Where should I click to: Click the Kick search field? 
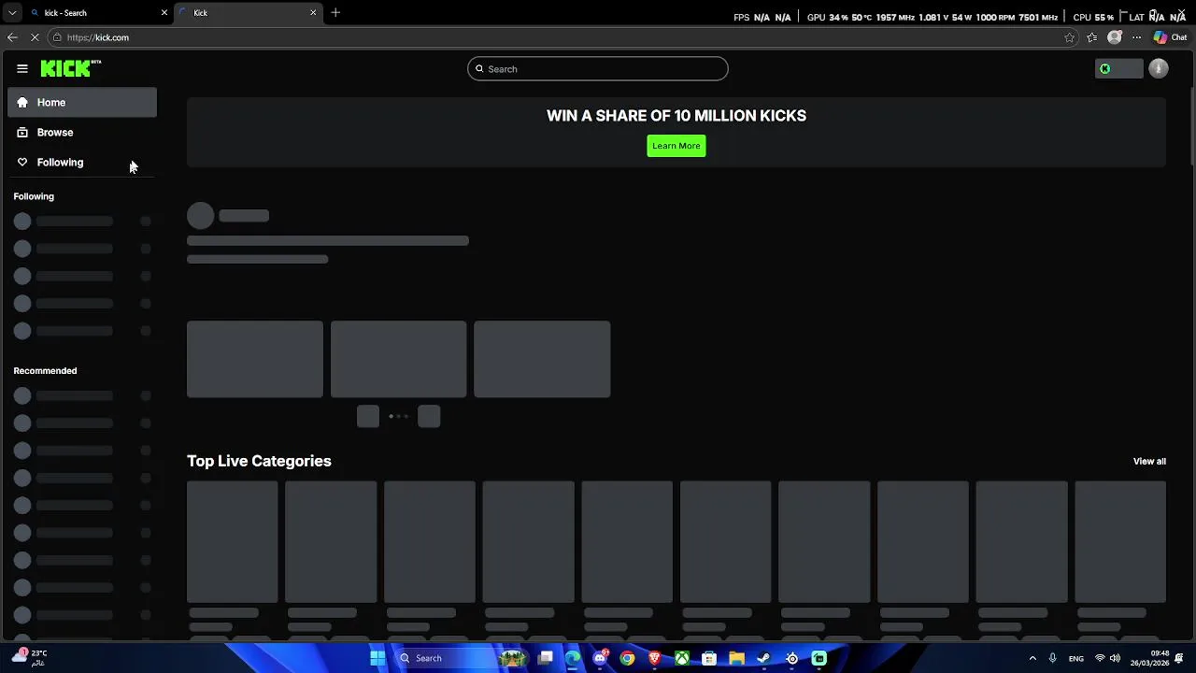point(598,68)
